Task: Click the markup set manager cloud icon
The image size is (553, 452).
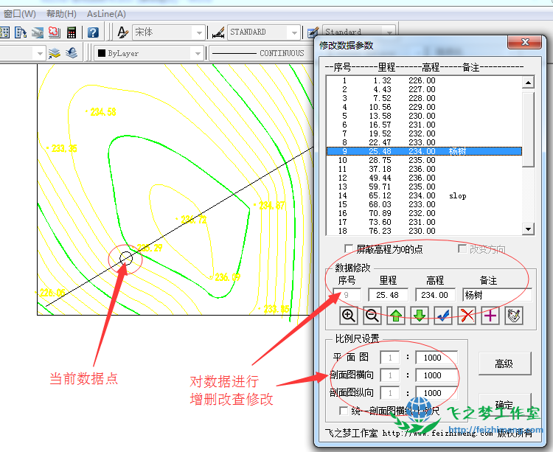Action: (x=55, y=32)
